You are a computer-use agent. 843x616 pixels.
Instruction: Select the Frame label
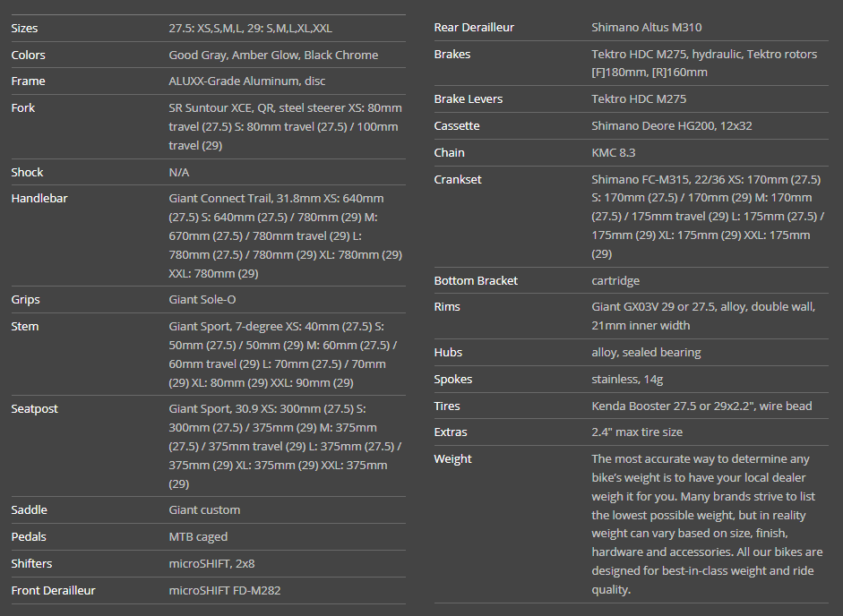(27, 81)
